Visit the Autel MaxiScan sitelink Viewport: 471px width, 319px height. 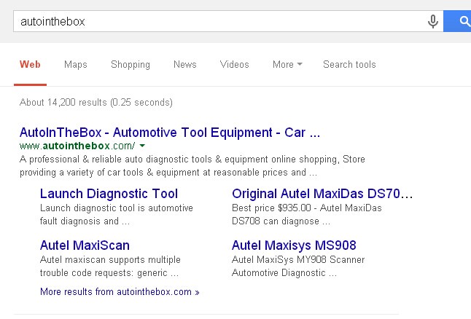click(x=85, y=245)
